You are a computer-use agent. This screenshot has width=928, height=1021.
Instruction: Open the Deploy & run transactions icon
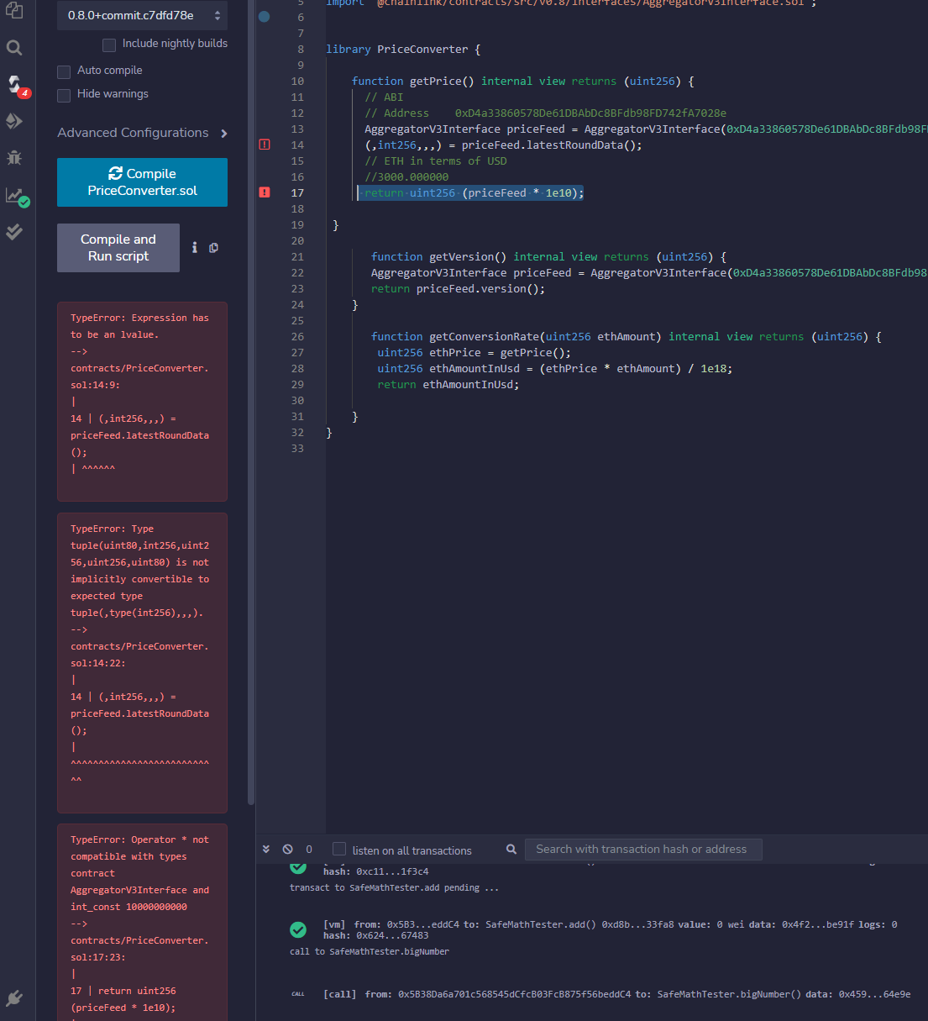[x=14, y=121]
